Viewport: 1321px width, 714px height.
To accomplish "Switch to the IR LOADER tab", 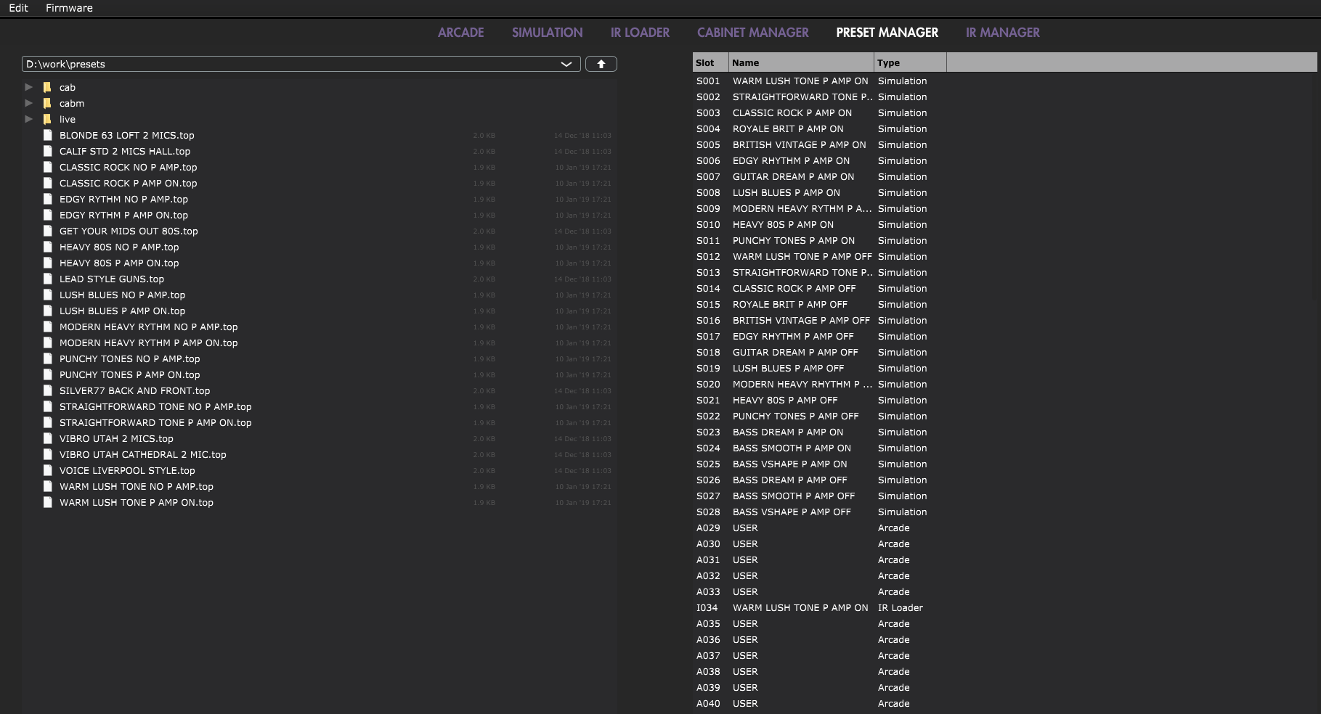I will 640,33.
